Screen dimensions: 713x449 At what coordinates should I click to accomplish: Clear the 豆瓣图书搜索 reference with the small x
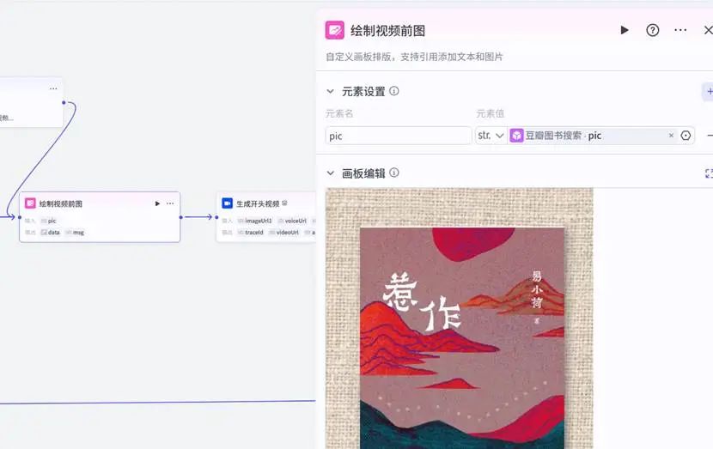[671, 136]
